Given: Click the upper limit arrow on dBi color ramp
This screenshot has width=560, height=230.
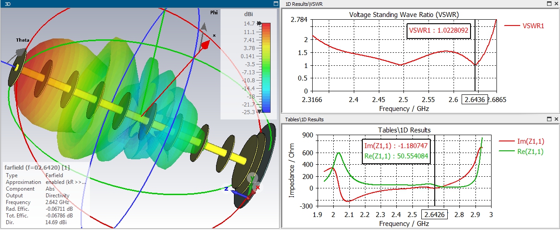Looking at the screenshot, I should [259, 24].
